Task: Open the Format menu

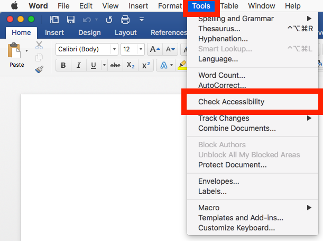Action: tap(170, 6)
